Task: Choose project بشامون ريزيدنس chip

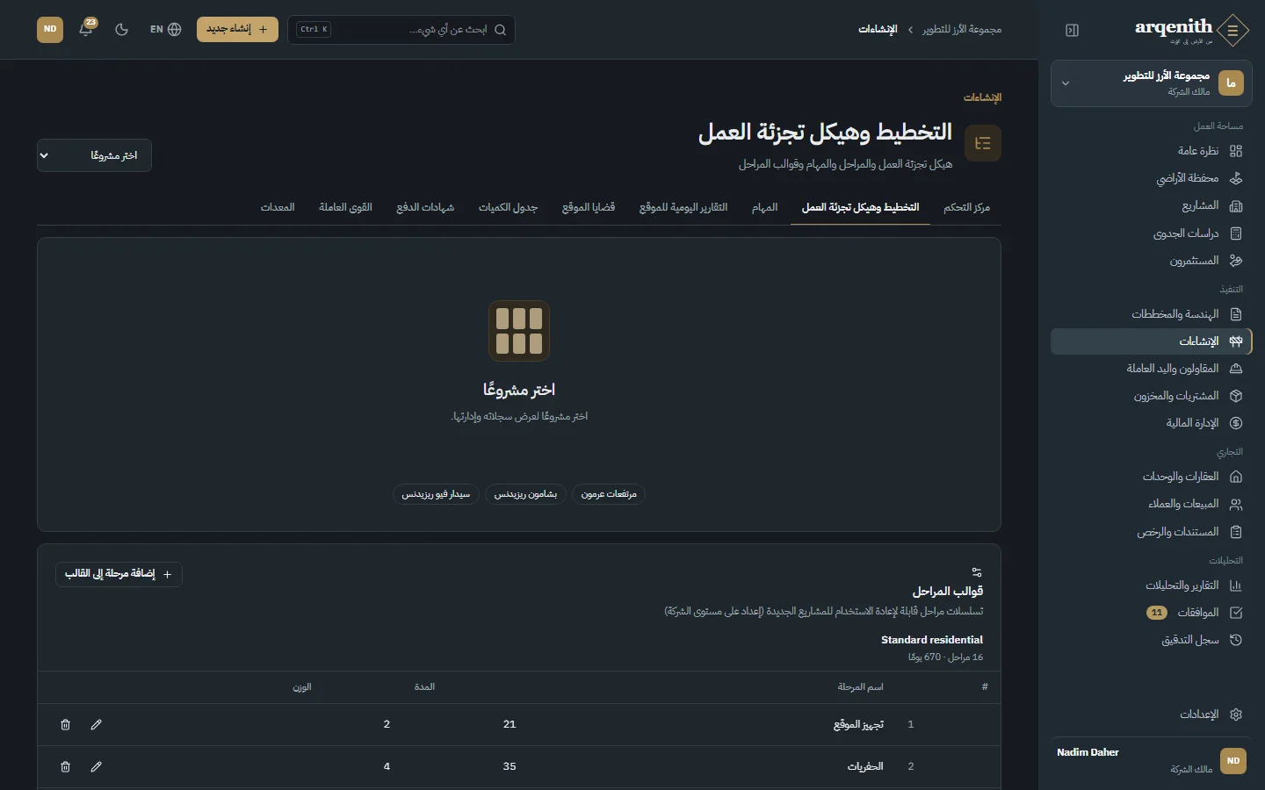Action: pos(525,494)
